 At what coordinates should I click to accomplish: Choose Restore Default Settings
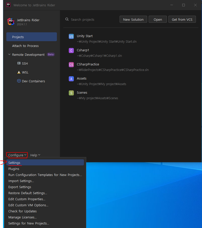coord(45,193)
